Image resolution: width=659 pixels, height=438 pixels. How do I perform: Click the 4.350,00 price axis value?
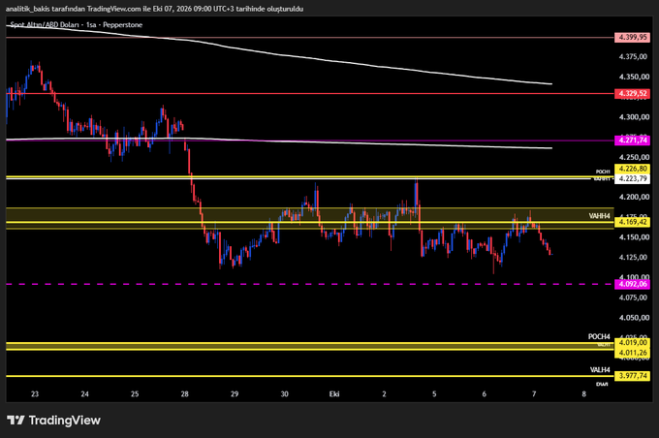[634, 77]
